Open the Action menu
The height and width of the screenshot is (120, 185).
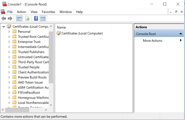coord(21,12)
